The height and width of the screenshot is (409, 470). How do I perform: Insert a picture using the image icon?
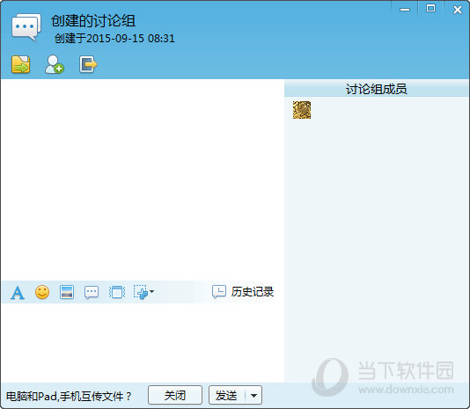[x=67, y=292]
